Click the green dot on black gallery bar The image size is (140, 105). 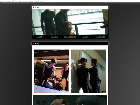[x=38, y=44]
